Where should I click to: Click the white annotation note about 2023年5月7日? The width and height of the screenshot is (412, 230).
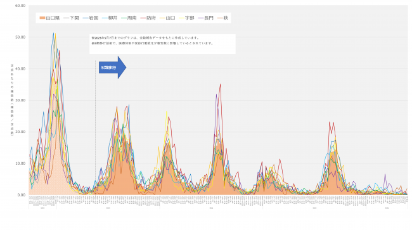pos(162,44)
